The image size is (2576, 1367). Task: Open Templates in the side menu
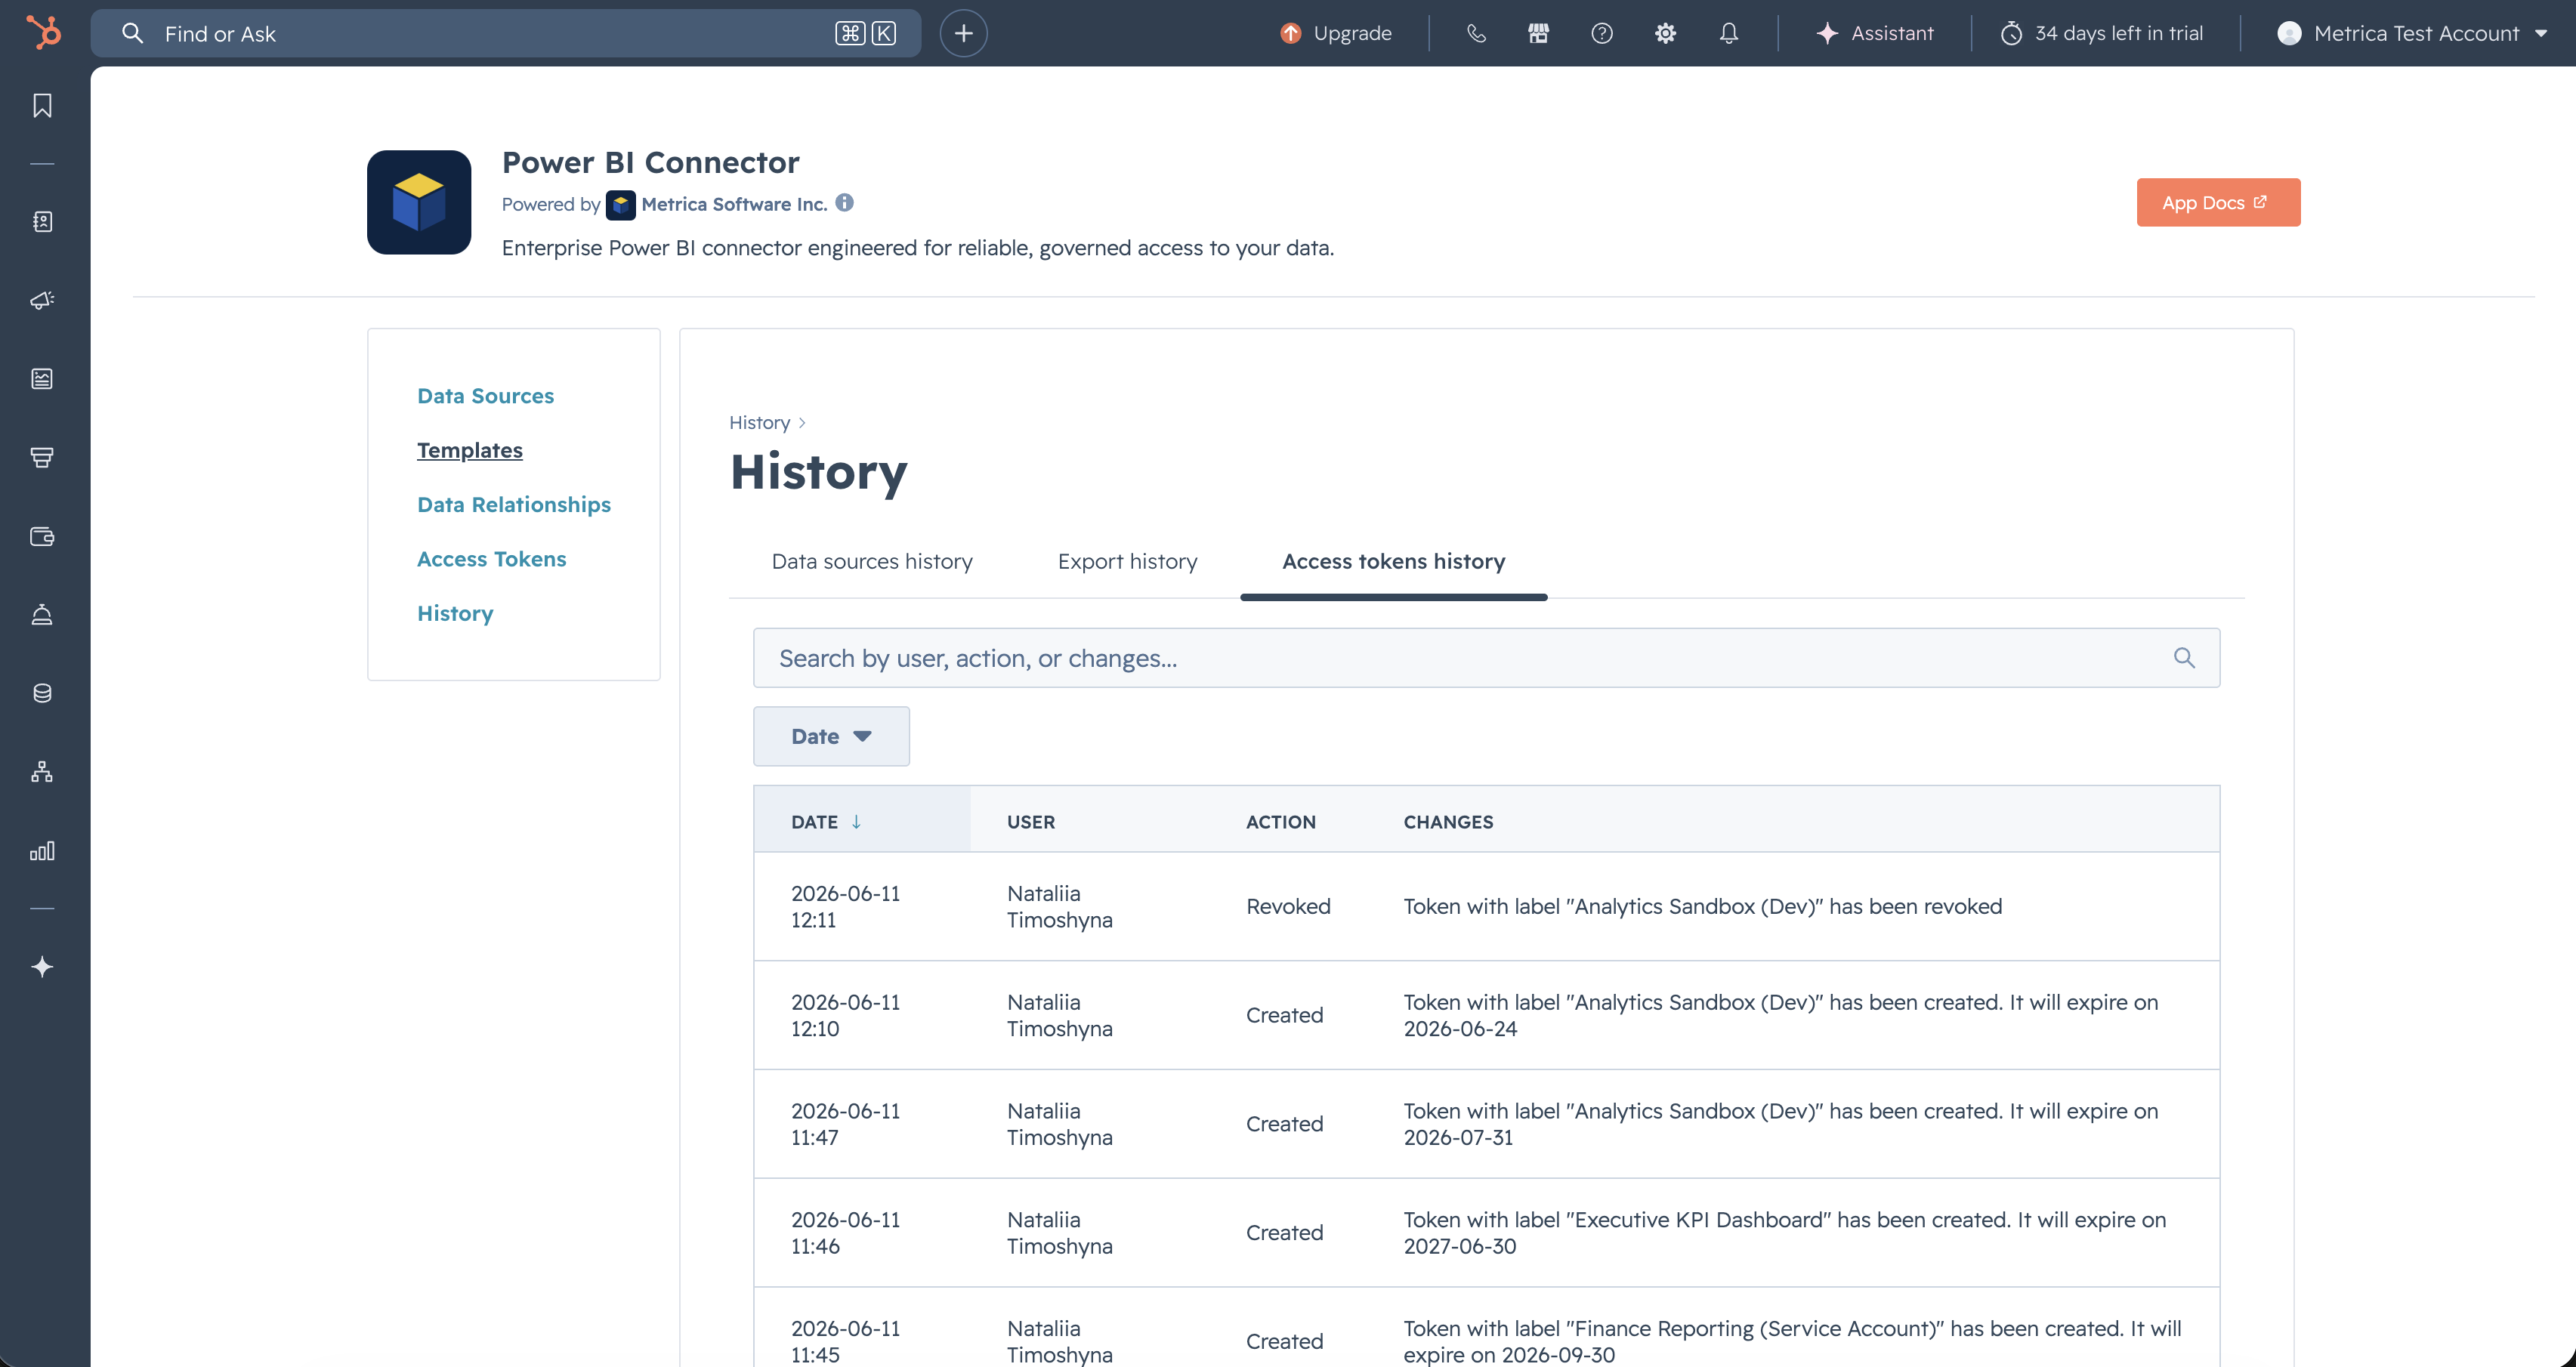[469, 450]
